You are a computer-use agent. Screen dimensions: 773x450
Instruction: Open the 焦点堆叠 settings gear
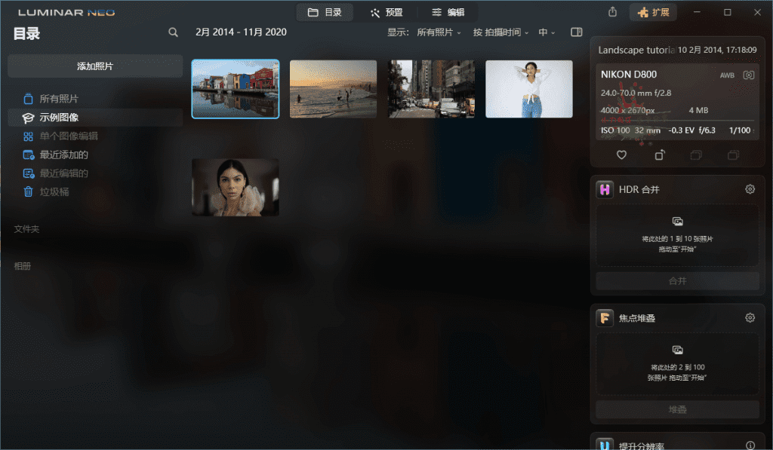point(749,317)
